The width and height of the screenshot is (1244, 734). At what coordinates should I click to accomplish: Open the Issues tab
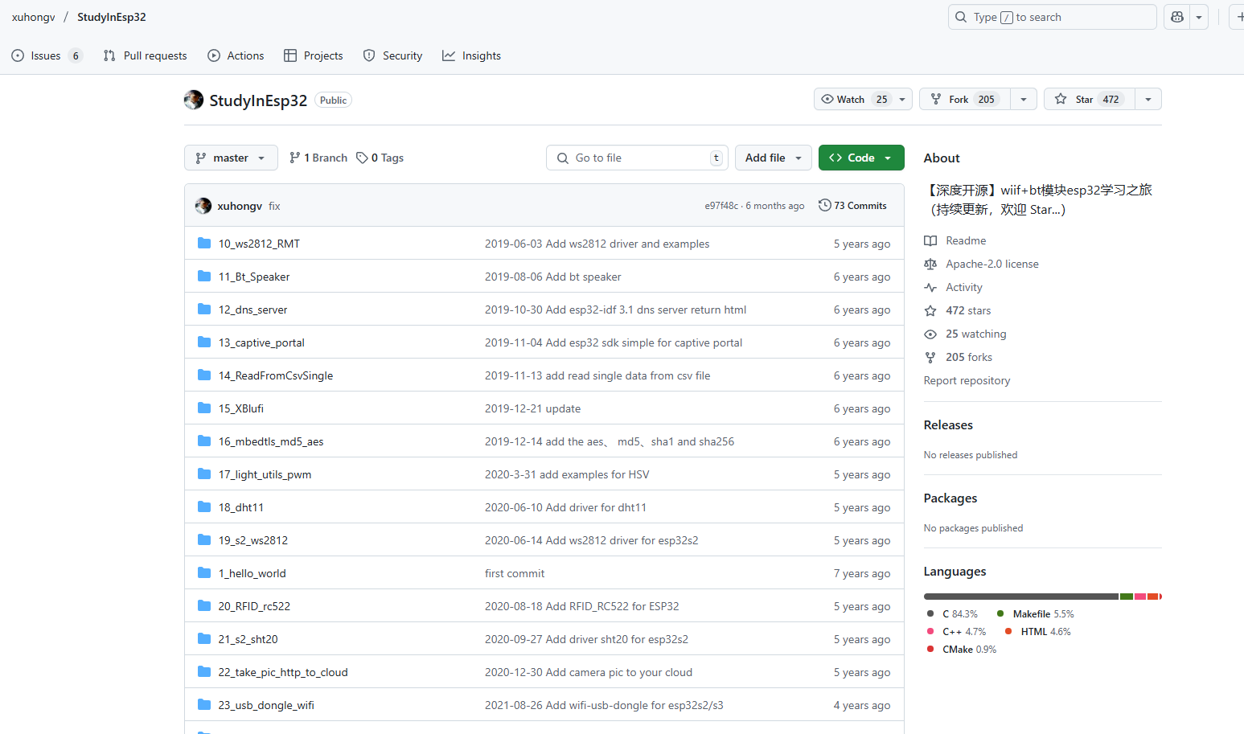tap(47, 55)
